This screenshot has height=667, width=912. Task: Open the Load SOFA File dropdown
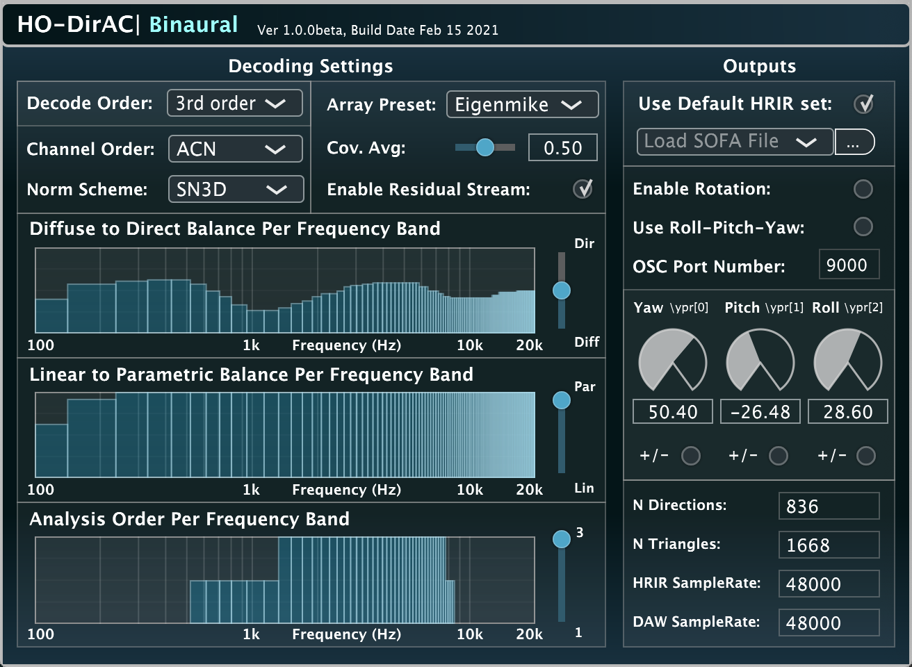pyautogui.click(x=734, y=142)
